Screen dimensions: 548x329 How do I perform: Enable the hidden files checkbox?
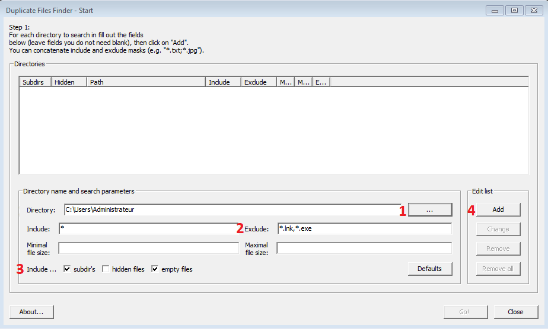[106, 269]
